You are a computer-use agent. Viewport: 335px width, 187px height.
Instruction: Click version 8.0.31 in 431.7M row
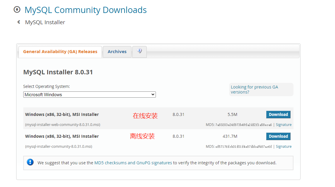pos(178,136)
